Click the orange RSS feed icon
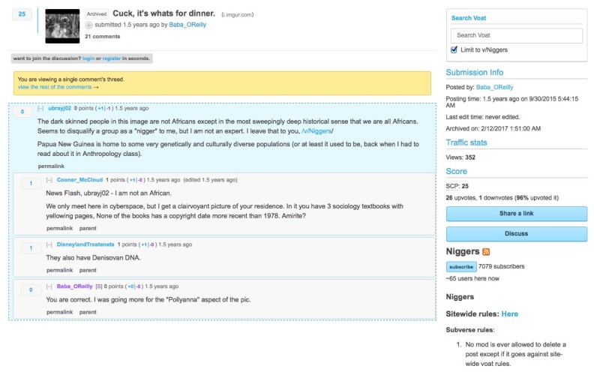This screenshot has height=372, width=594. (486, 252)
